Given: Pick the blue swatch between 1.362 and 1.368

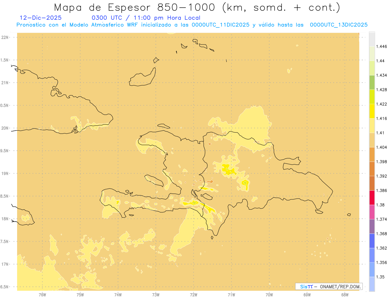Looking at the screenshot, I should (372, 241).
